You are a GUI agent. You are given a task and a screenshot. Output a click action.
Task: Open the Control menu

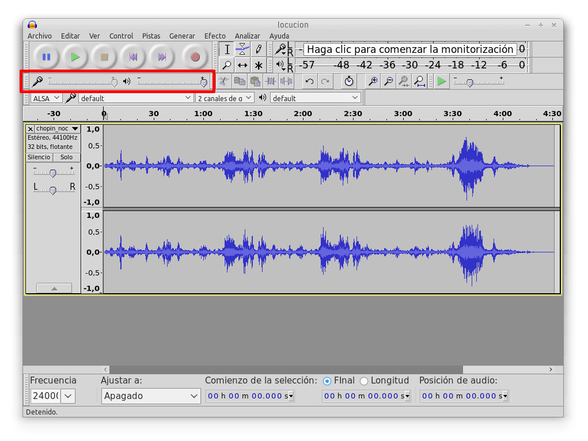point(121,36)
